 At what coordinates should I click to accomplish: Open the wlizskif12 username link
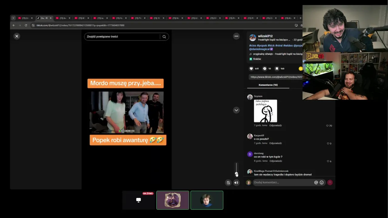tap(265, 36)
